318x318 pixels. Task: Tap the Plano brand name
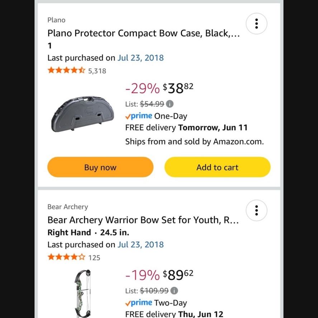coord(56,20)
